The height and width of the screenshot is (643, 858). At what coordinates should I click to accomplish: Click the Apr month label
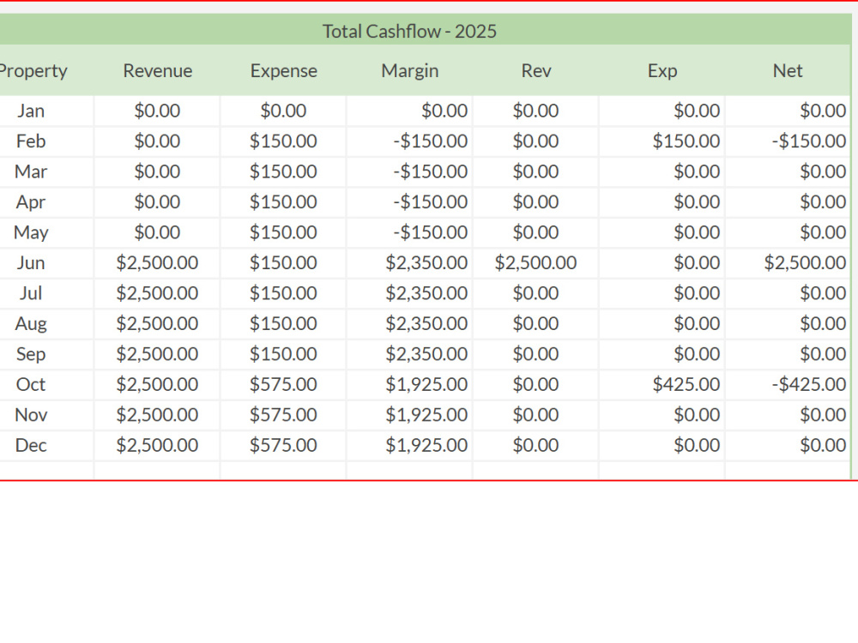pyautogui.click(x=31, y=202)
